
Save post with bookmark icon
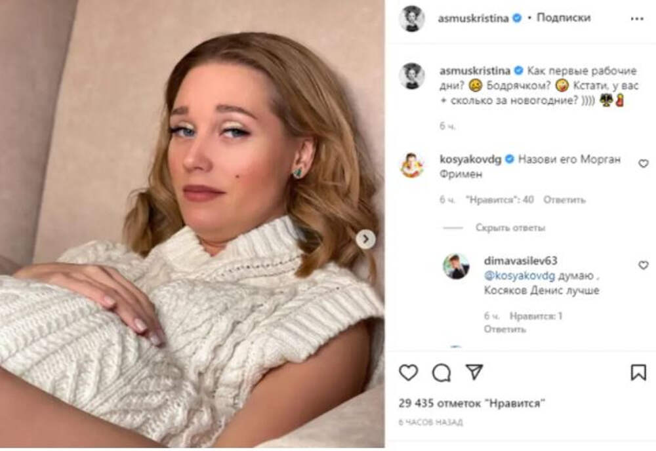[x=638, y=373]
